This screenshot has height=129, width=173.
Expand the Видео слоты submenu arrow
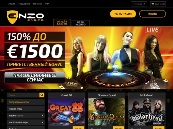pyautogui.click(x=42, y=116)
